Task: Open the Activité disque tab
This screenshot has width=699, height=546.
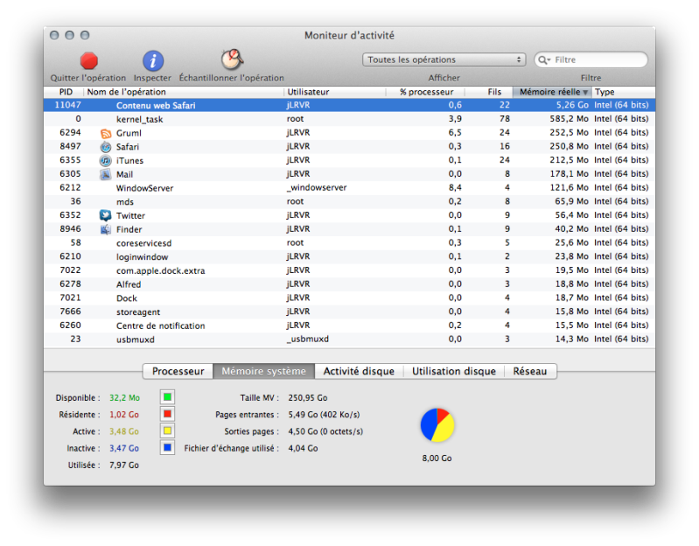Action: pos(359,371)
